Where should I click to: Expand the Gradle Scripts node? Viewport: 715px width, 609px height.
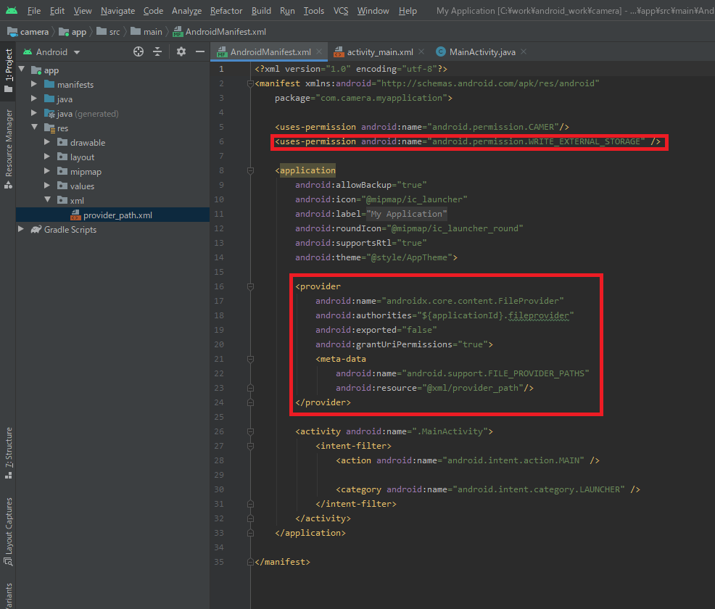(x=21, y=230)
